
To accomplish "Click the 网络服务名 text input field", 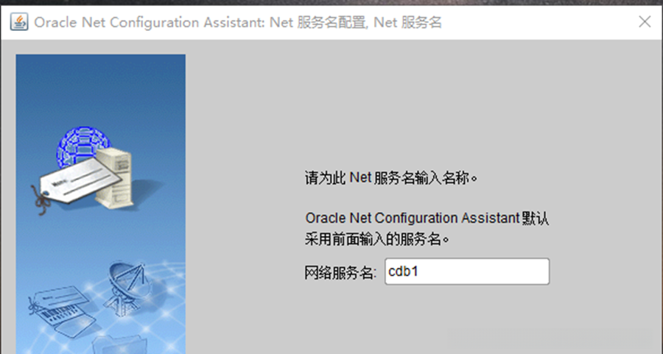I will coord(466,272).
